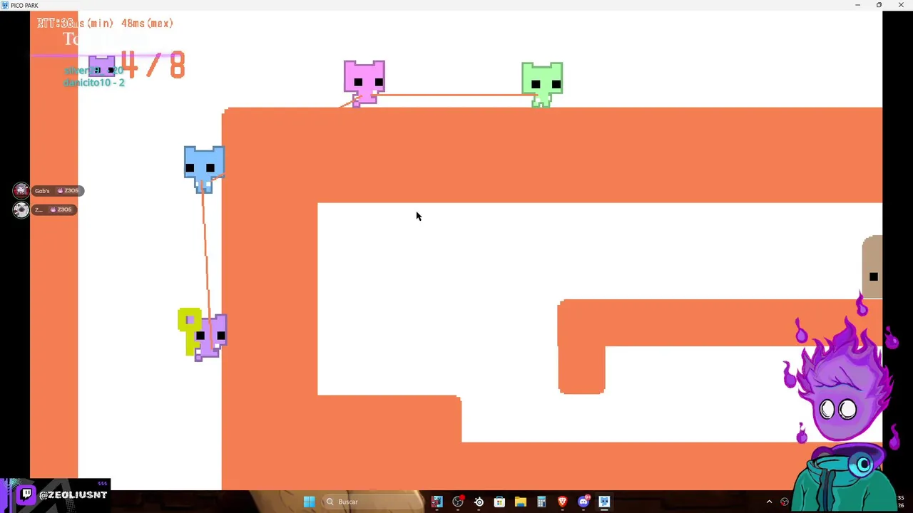Close the PICO PARK window
The height and width of the screenshot is (513, 913).
(x=901, y=5)
